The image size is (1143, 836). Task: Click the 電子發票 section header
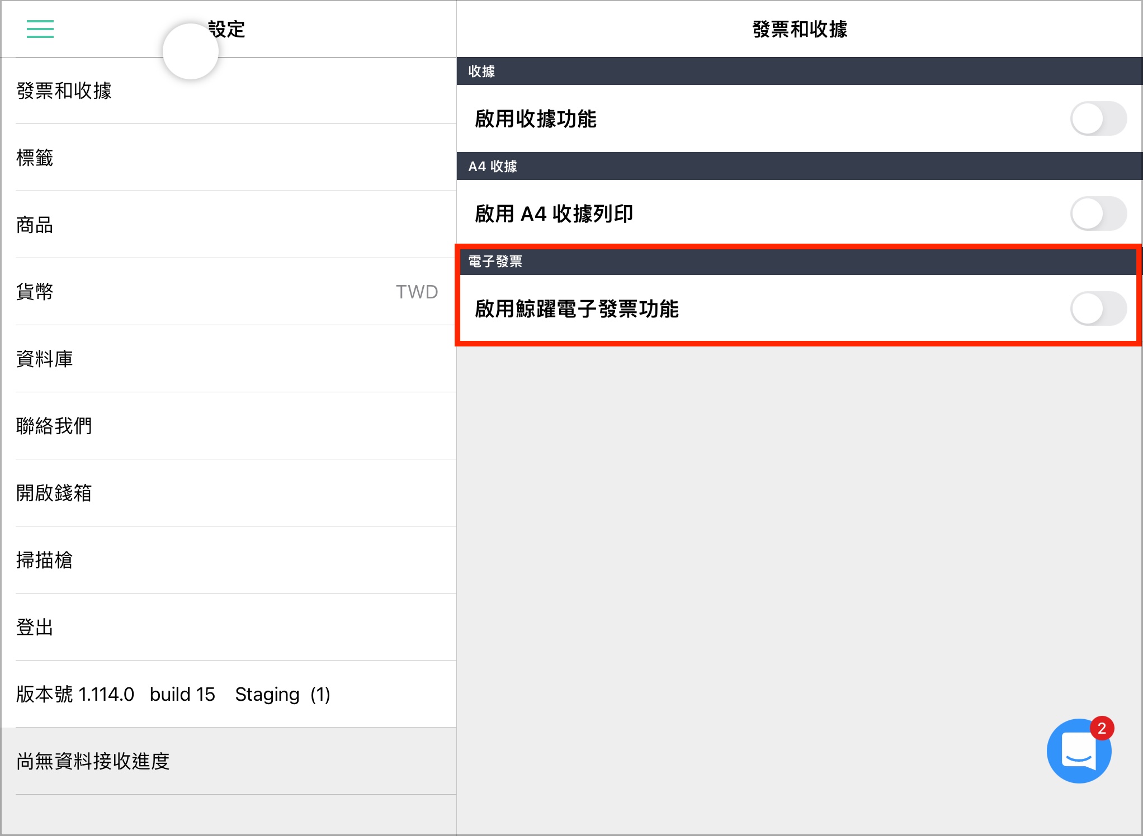(x=799, y=261)
